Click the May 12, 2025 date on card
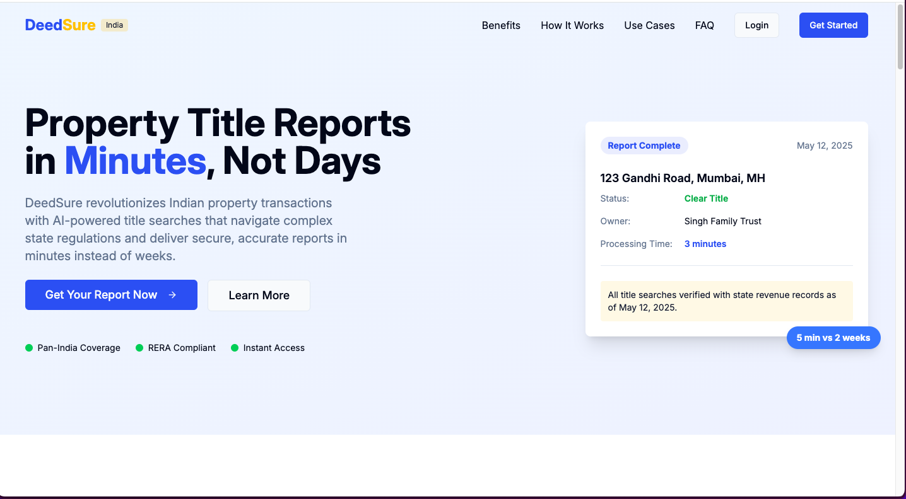The height and width of the screenshot is (499, 906). pyautogui.click(x=825, y=146)
